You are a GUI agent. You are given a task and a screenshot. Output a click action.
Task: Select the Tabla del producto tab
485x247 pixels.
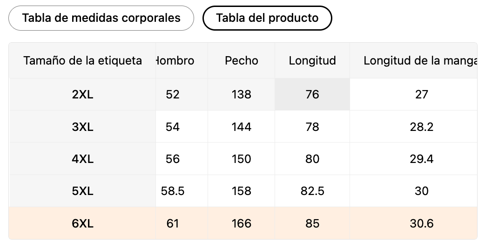(x=267, y=18)
